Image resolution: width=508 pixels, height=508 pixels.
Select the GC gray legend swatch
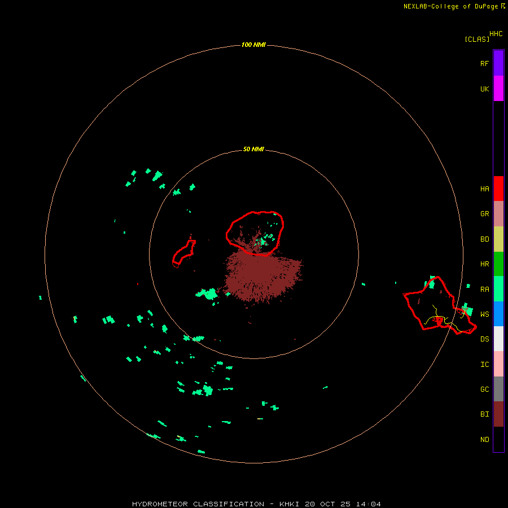498,389
